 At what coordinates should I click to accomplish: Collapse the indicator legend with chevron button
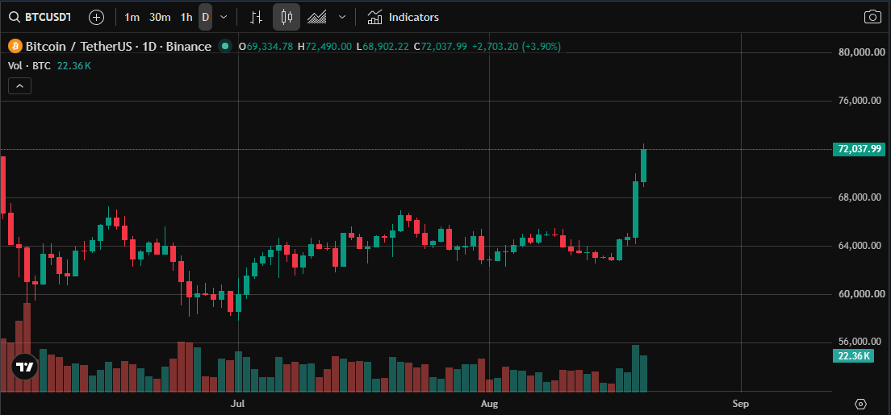[19, 85]
